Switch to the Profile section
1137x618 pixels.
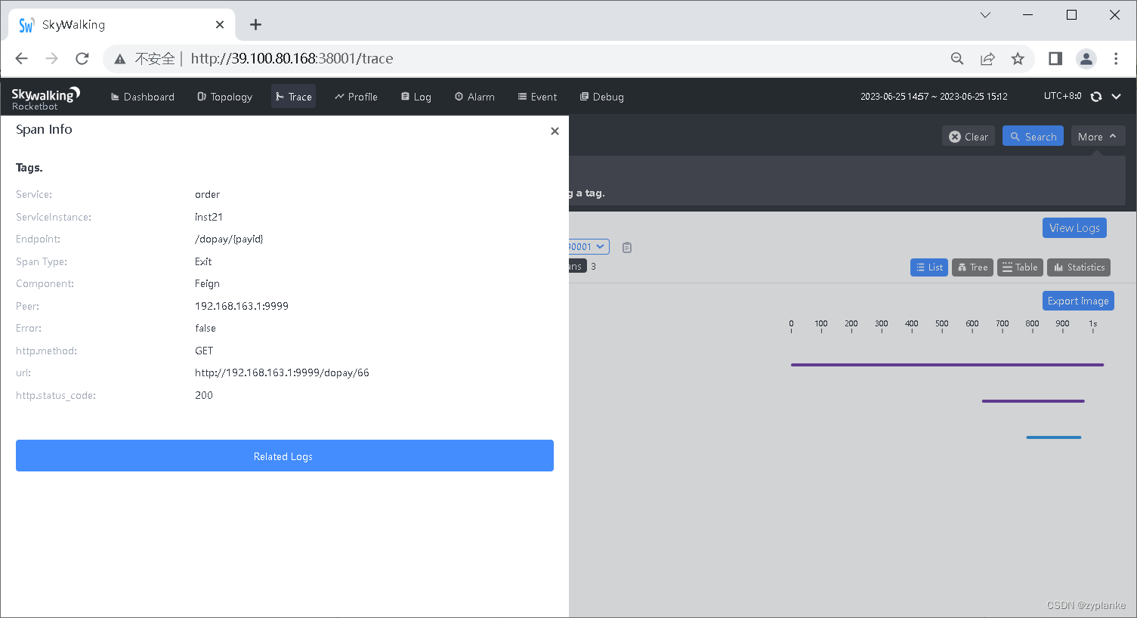356,97
